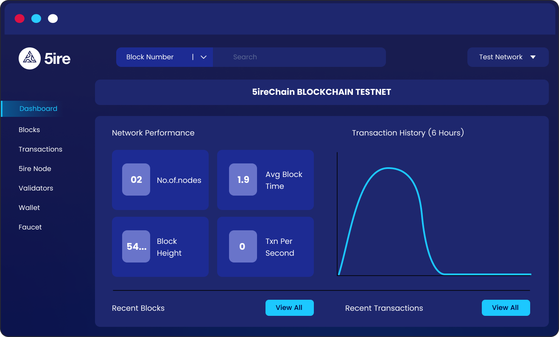Open Transactions in the sidebar

pos(40,149)
